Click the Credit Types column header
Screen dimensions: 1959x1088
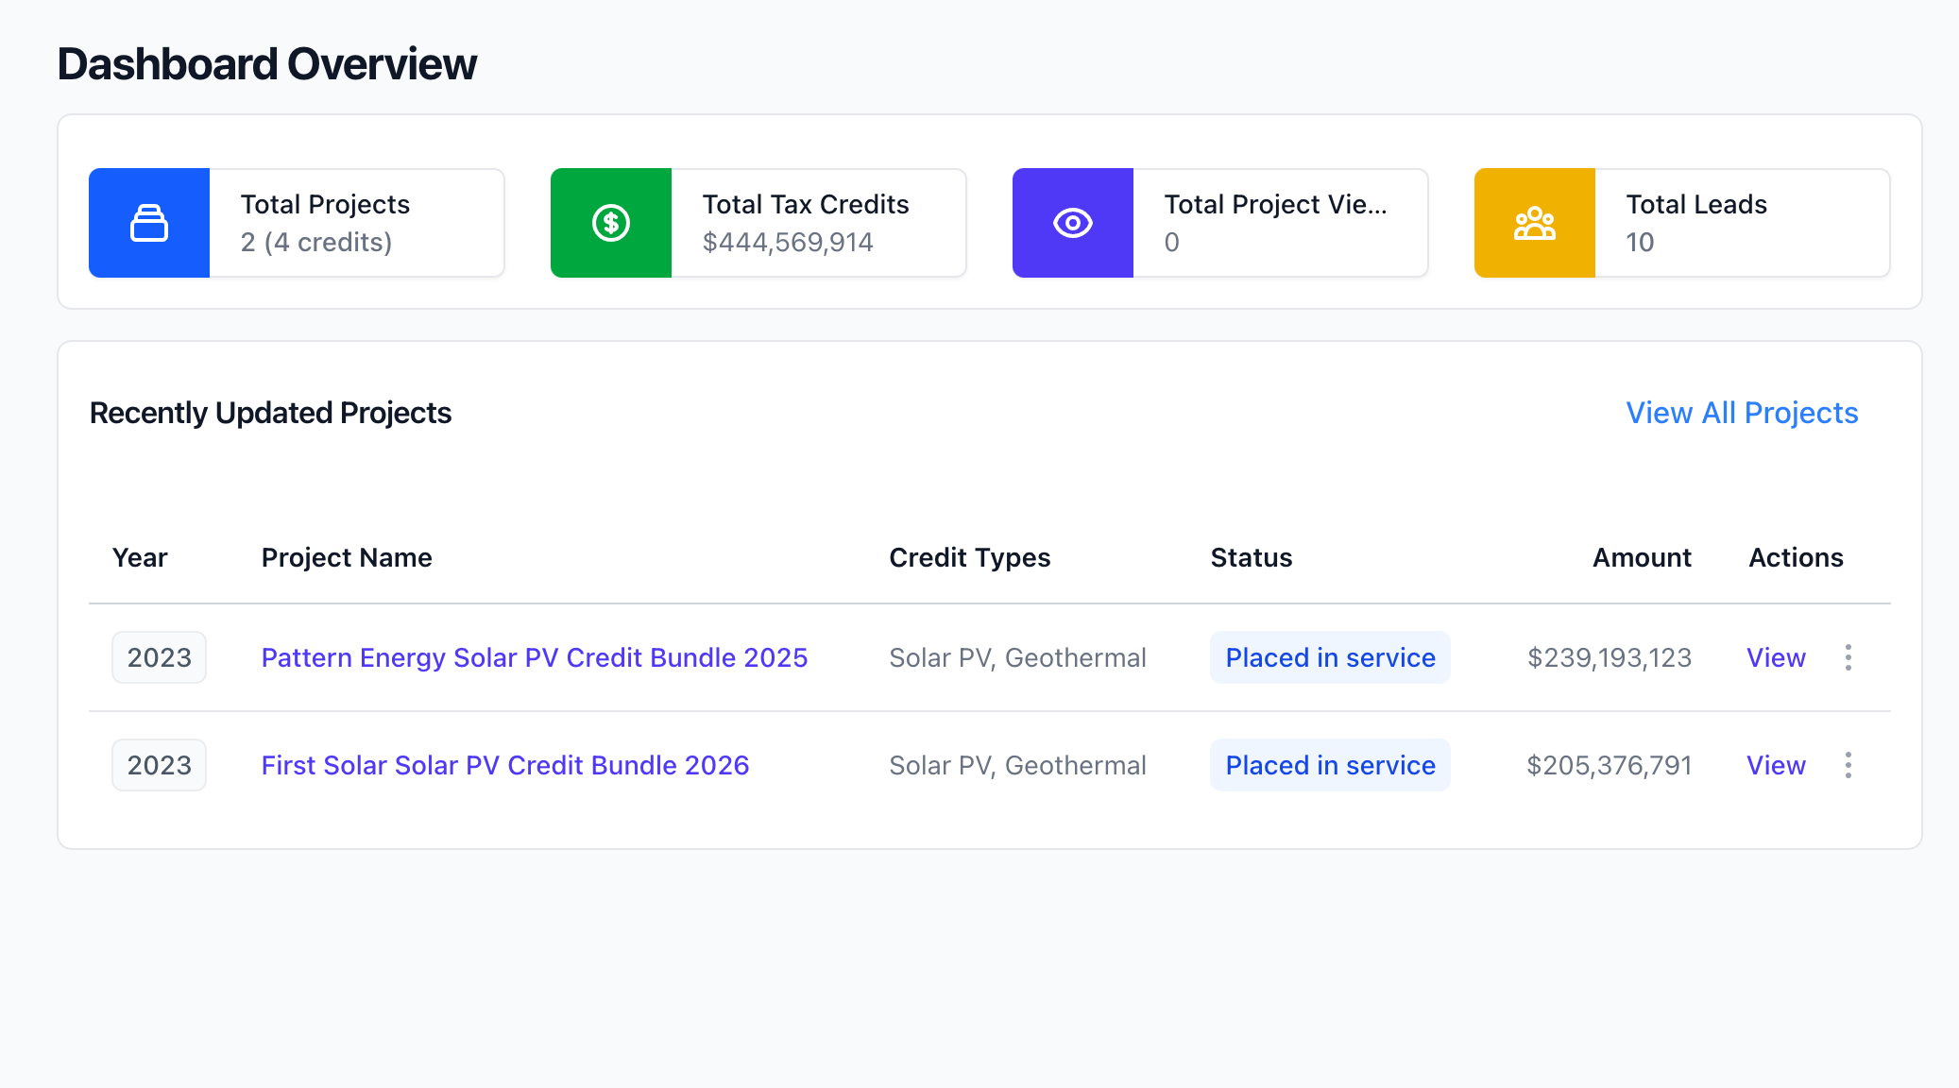point(969,557)
